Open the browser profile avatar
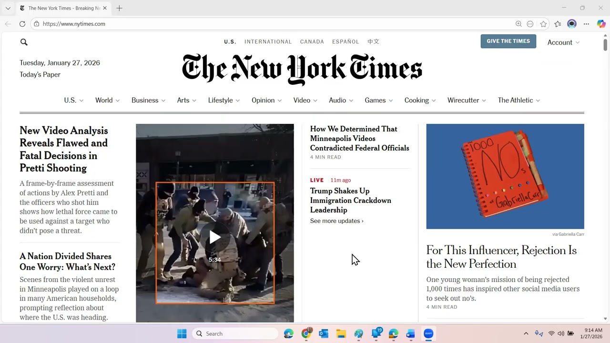Screen dimensions: 610x343 [x=572, y=24]
